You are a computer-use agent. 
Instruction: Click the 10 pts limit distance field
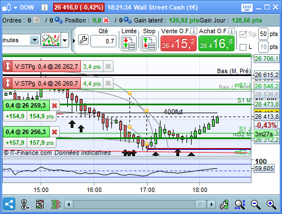click(x=263, y=47)
